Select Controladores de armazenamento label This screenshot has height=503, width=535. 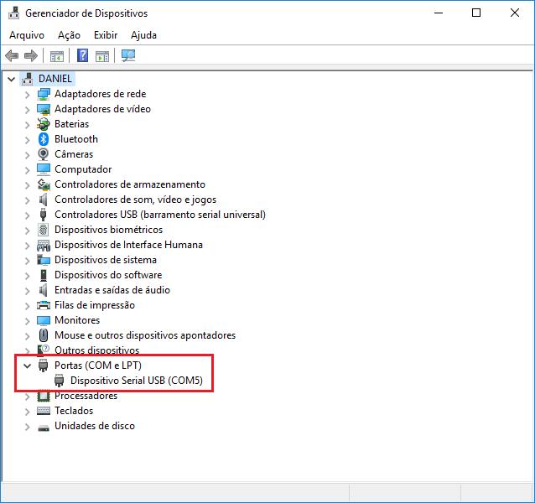[x=130, y=184]
